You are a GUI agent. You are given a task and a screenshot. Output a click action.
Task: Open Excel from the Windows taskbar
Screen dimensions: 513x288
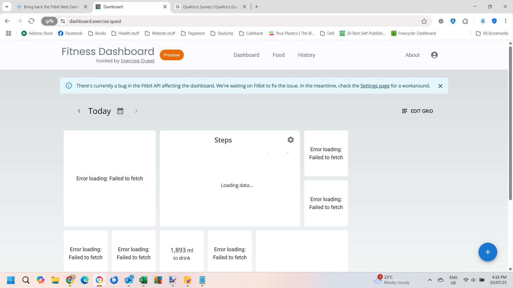(x=143, y=280)
